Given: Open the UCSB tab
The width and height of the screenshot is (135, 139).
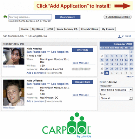Looking at the screenshot, I should pos(50,29).
